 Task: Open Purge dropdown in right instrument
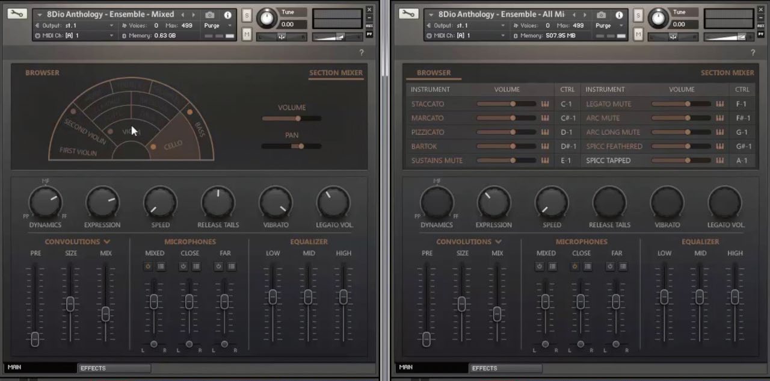click(x=609, y=25)
